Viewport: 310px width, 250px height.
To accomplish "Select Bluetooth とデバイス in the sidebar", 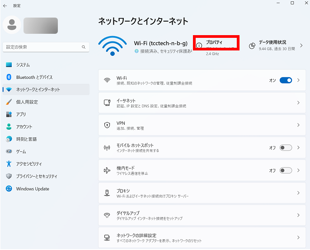I will (x=34, y=77).
